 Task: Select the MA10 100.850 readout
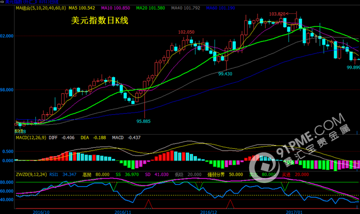pyautogui.click(x=115, y=8)
